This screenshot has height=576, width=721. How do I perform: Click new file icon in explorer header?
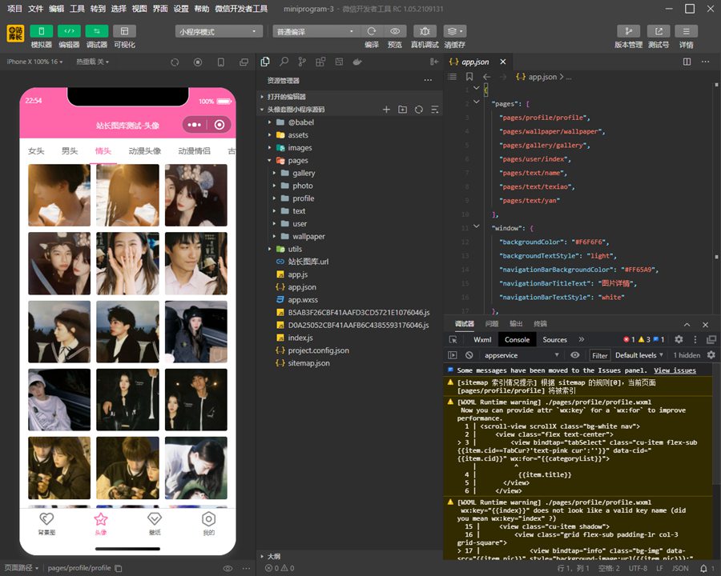click(386, 109)
